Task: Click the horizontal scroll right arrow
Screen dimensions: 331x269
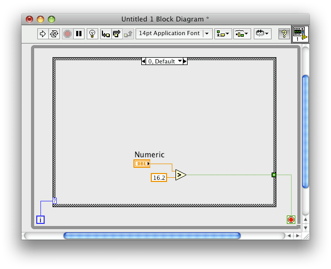Action: click(298, 235)
